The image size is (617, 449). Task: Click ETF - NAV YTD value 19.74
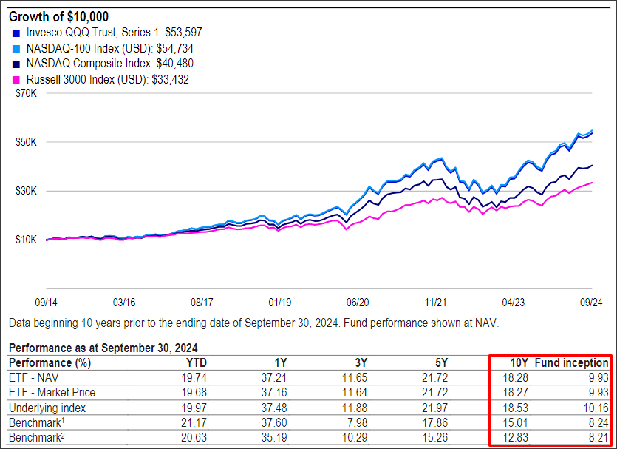(x=194, y=378)
